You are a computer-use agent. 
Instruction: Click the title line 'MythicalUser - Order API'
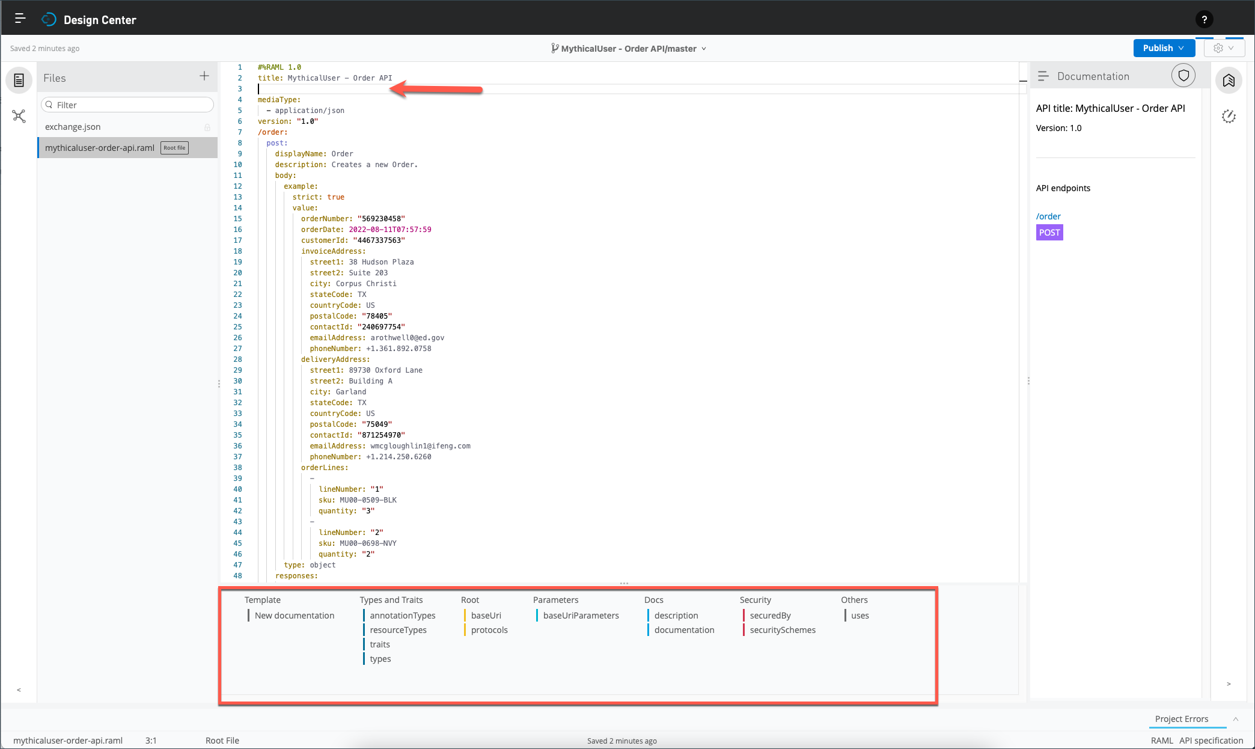pos(325,78)
